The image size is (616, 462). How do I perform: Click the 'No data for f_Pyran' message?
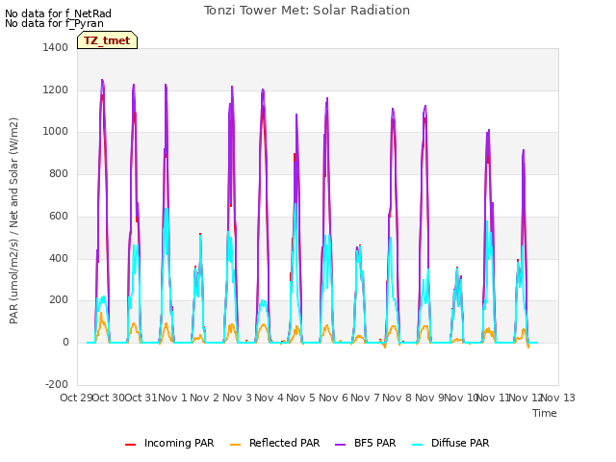(54, 23)
